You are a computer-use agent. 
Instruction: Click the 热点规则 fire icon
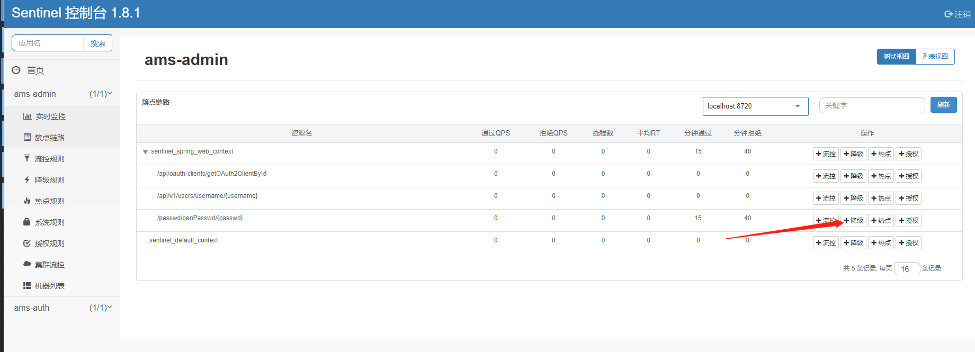coord(27,201)
